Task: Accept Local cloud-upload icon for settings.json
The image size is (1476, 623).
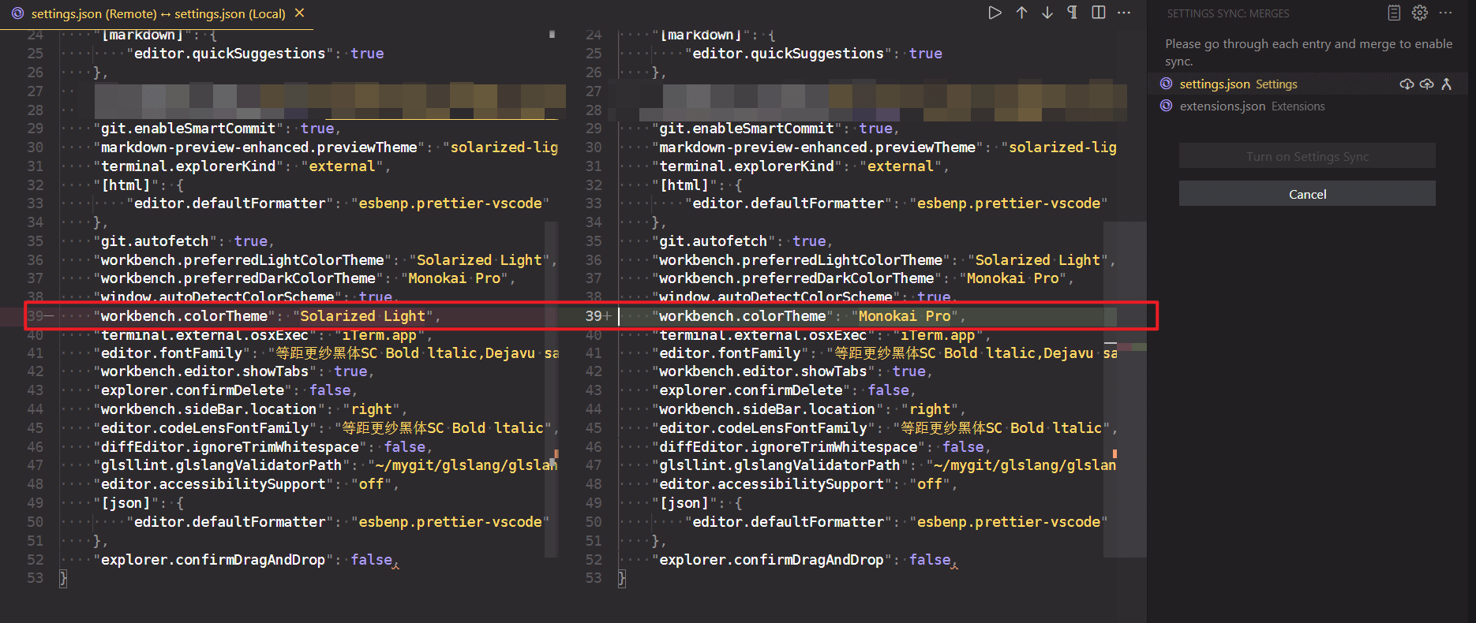Action: pyautogui.click(x=1426, y=84)
